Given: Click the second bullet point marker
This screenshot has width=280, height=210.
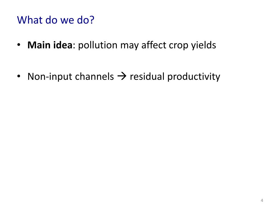Looking at the screenshot, I should (x=19, y=77).
